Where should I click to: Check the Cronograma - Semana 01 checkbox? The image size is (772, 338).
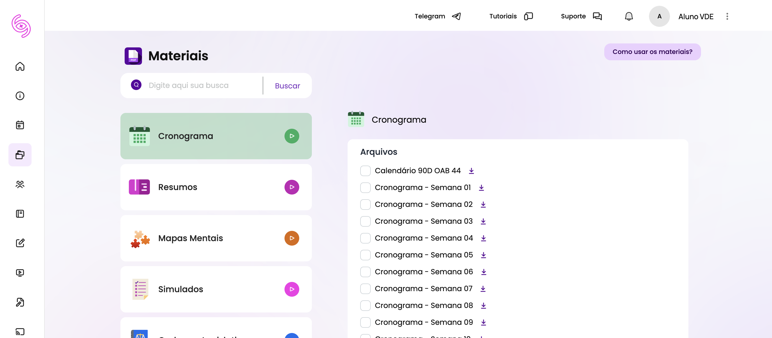(365, 187)
